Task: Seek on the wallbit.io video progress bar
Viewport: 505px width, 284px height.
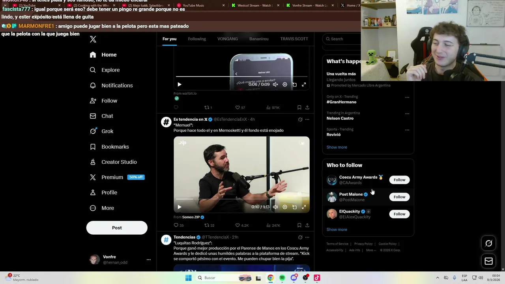Action: click(x=241, y=77)
